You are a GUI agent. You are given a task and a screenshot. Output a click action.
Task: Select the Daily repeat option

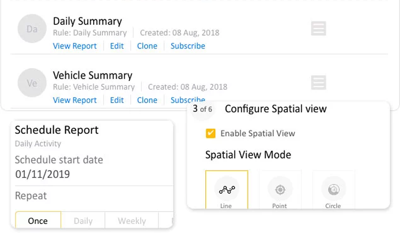(x=83, y=221)
